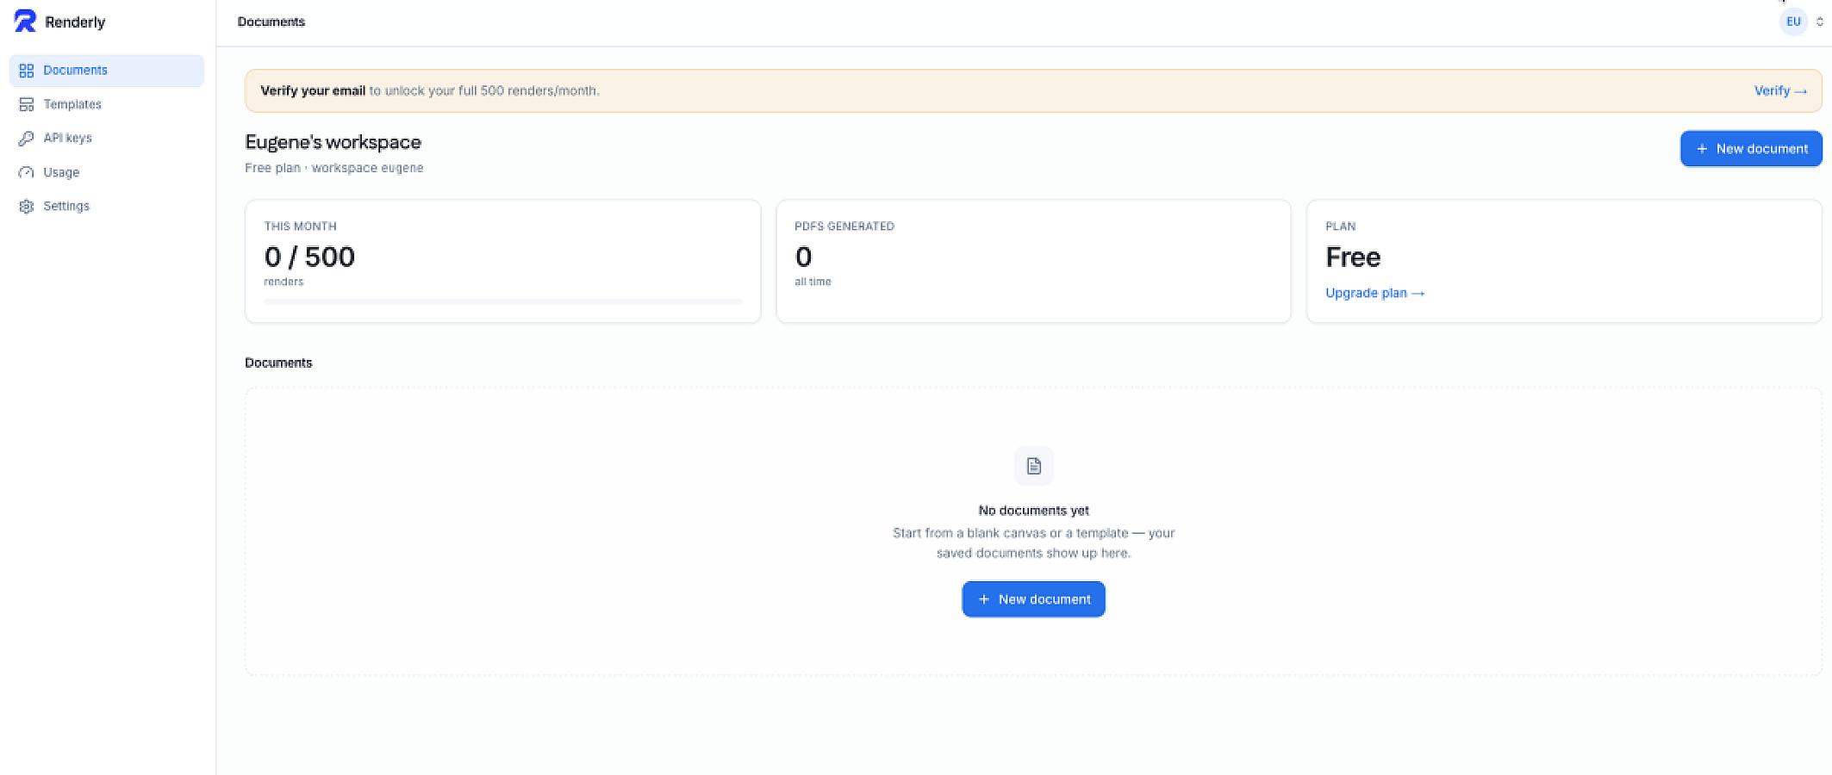Open the Usage page
The width and height of the screenshot is (1832, 775).
coord(107,172)
